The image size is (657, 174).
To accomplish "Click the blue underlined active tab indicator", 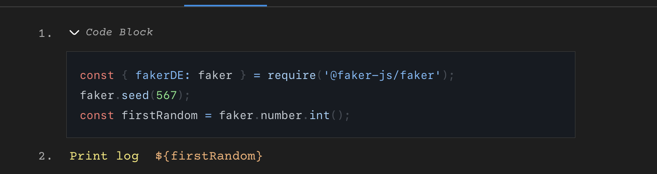I will click(x=226, y=5).
